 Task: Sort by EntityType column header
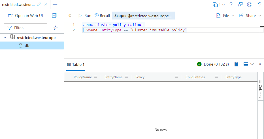coord(233,77)
